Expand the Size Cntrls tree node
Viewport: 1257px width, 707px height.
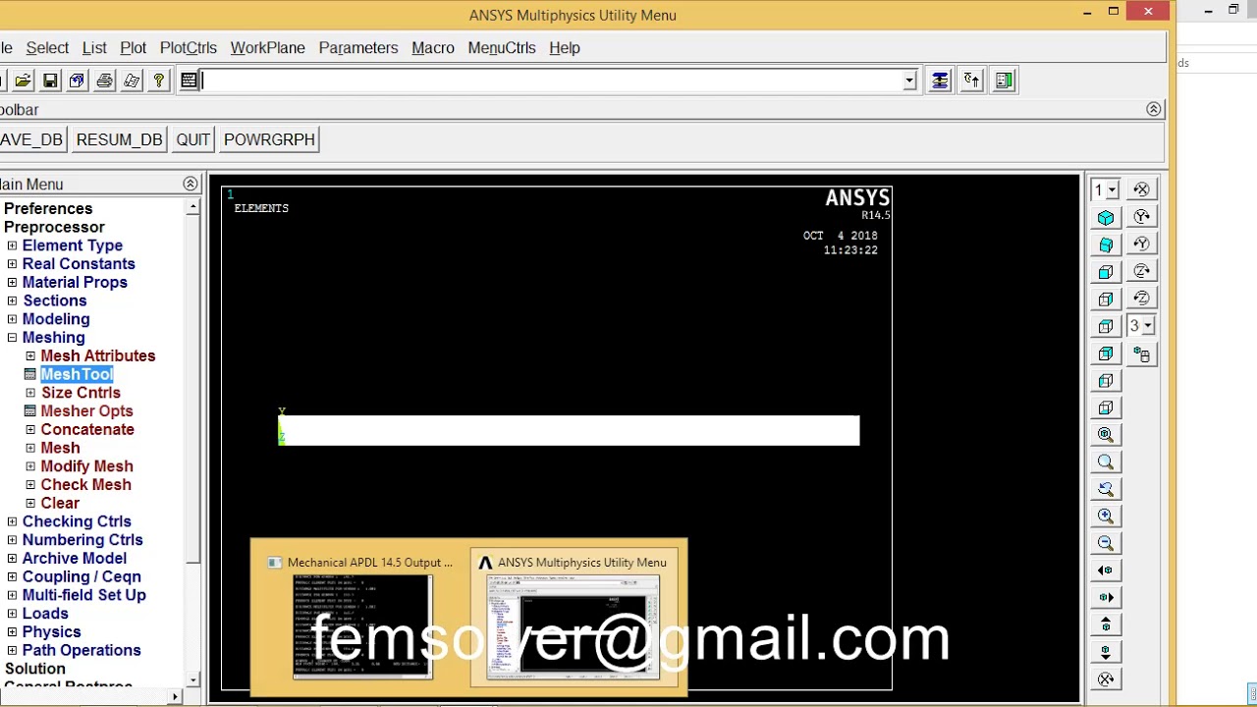point(30,393)
